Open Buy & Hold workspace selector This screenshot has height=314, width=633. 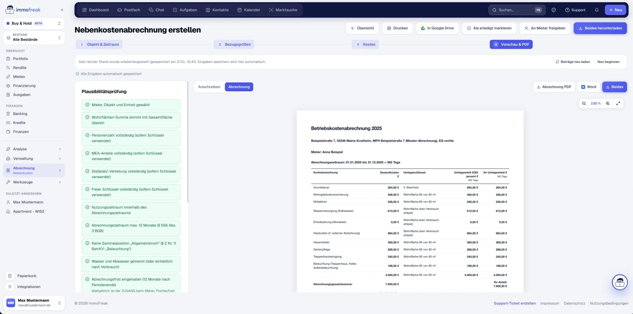pos(34,23)
